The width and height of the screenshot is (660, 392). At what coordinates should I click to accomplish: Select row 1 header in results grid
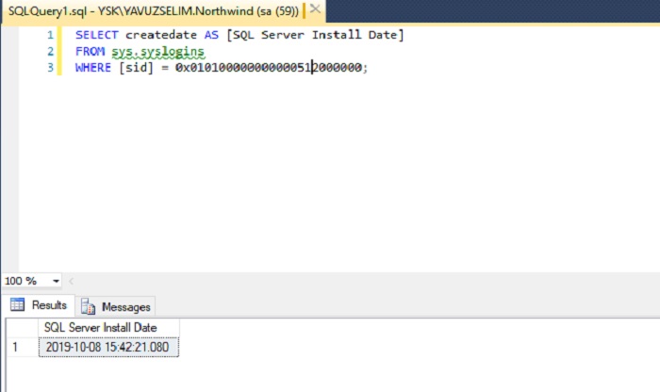click(23, 347)
